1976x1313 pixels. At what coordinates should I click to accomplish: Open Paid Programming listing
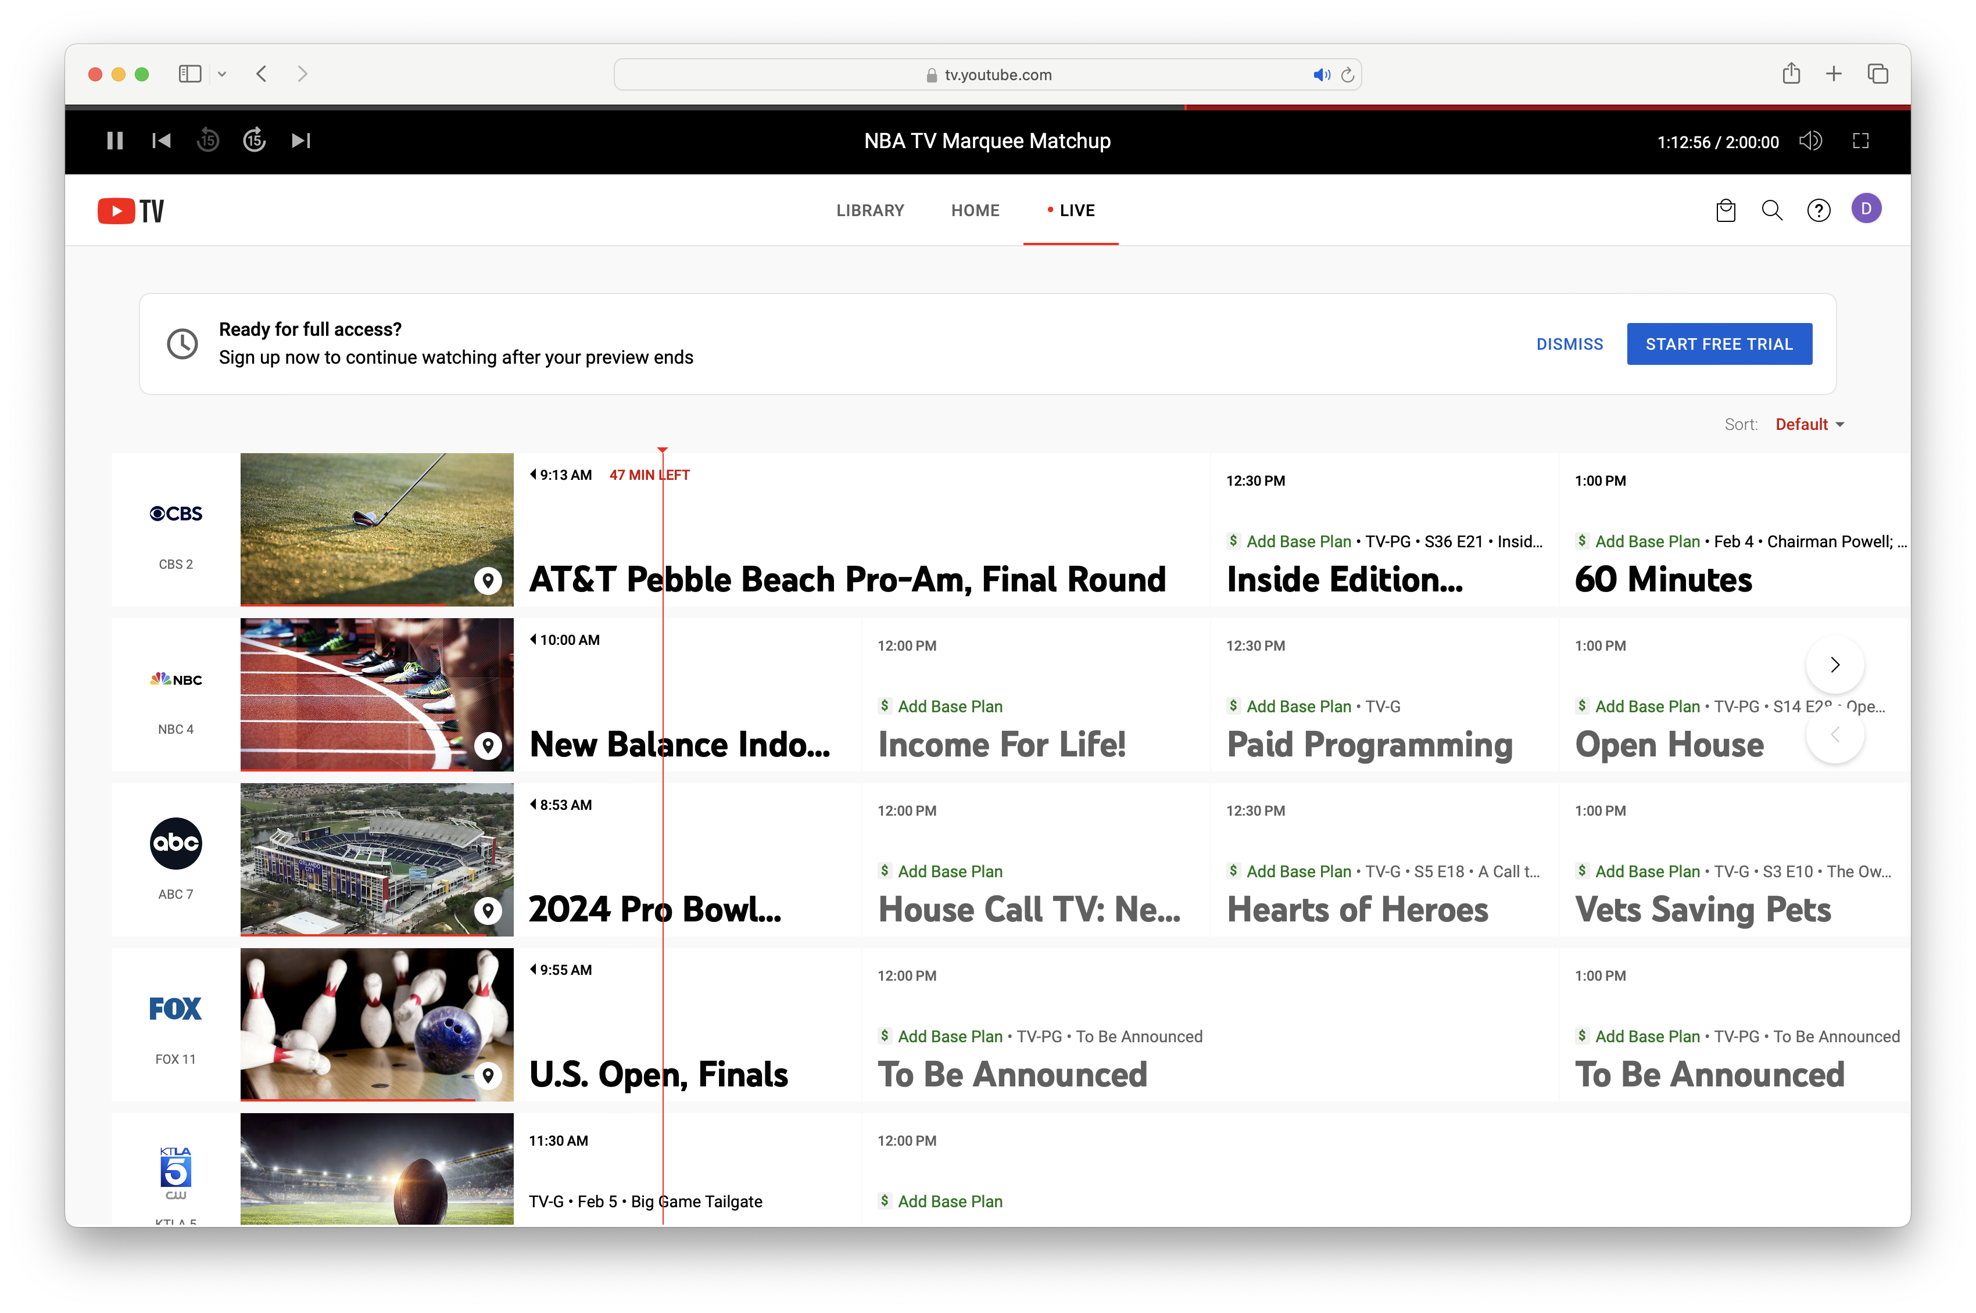coord(1384,694)
